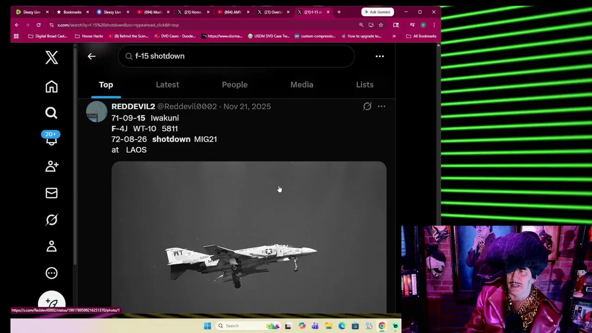Viewport: 592px width, 333px height.
Task: Open House Hacks bookmark folder
Action: point(89,36)
